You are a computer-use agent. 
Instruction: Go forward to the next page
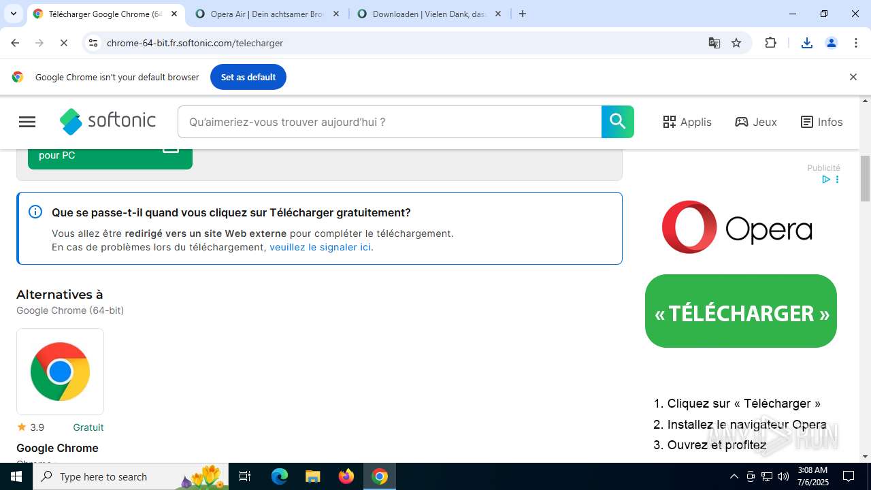pos(39,43)
